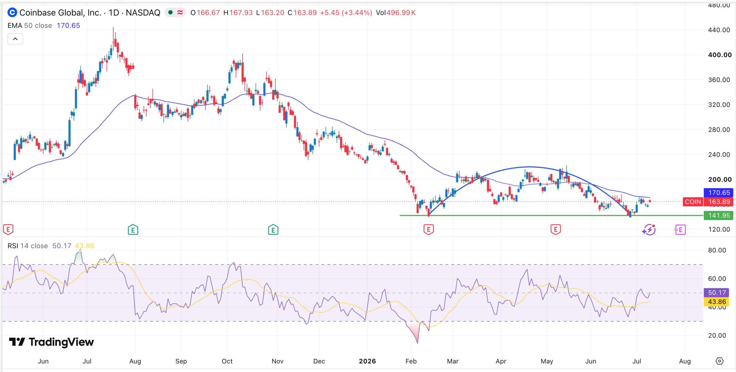Click the open price O 166.67
The height and width of the screenshot is (372, 736).
(x=205, y=13)
